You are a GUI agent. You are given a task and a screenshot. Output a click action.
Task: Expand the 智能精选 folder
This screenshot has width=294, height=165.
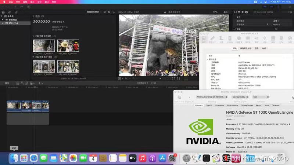pos(3,20)
